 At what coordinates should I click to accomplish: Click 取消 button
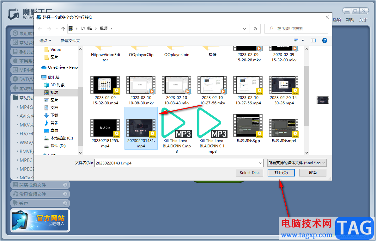[313, 173]
